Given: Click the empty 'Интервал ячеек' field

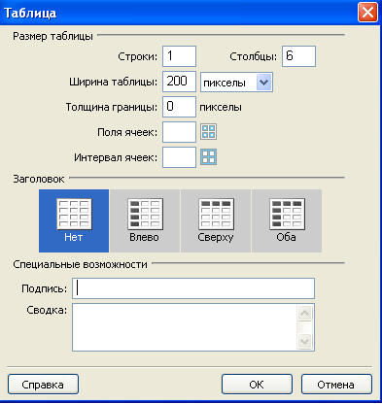Looking at the screenshot, I should [179, 157].
